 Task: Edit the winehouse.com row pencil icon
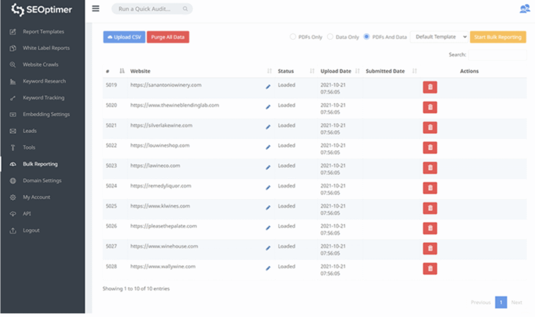click(268, 248)
